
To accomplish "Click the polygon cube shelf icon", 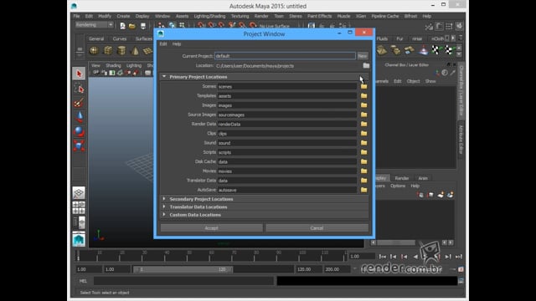I will point(108,50).
